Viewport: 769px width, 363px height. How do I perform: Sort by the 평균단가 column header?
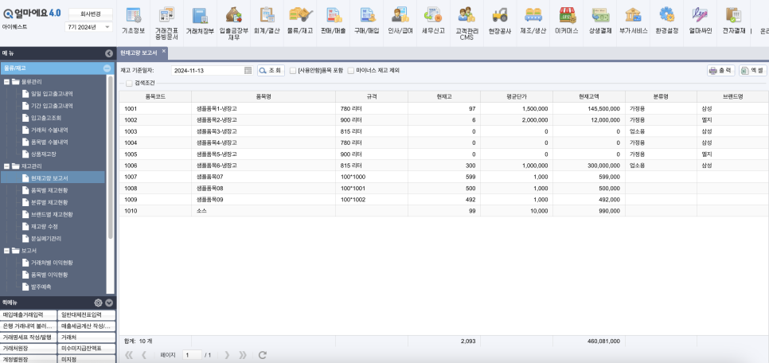pyautogui.click(x=517, y=96)
